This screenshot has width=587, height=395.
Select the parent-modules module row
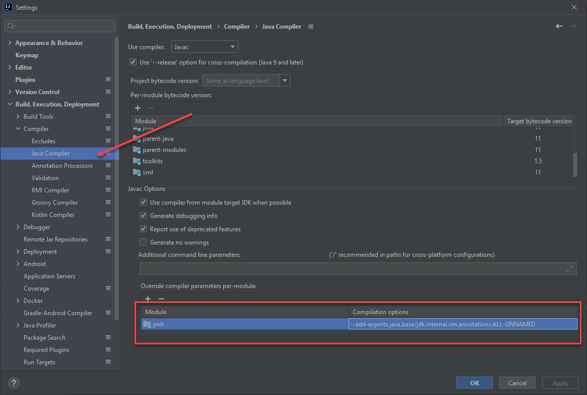(x=352, y=150)
